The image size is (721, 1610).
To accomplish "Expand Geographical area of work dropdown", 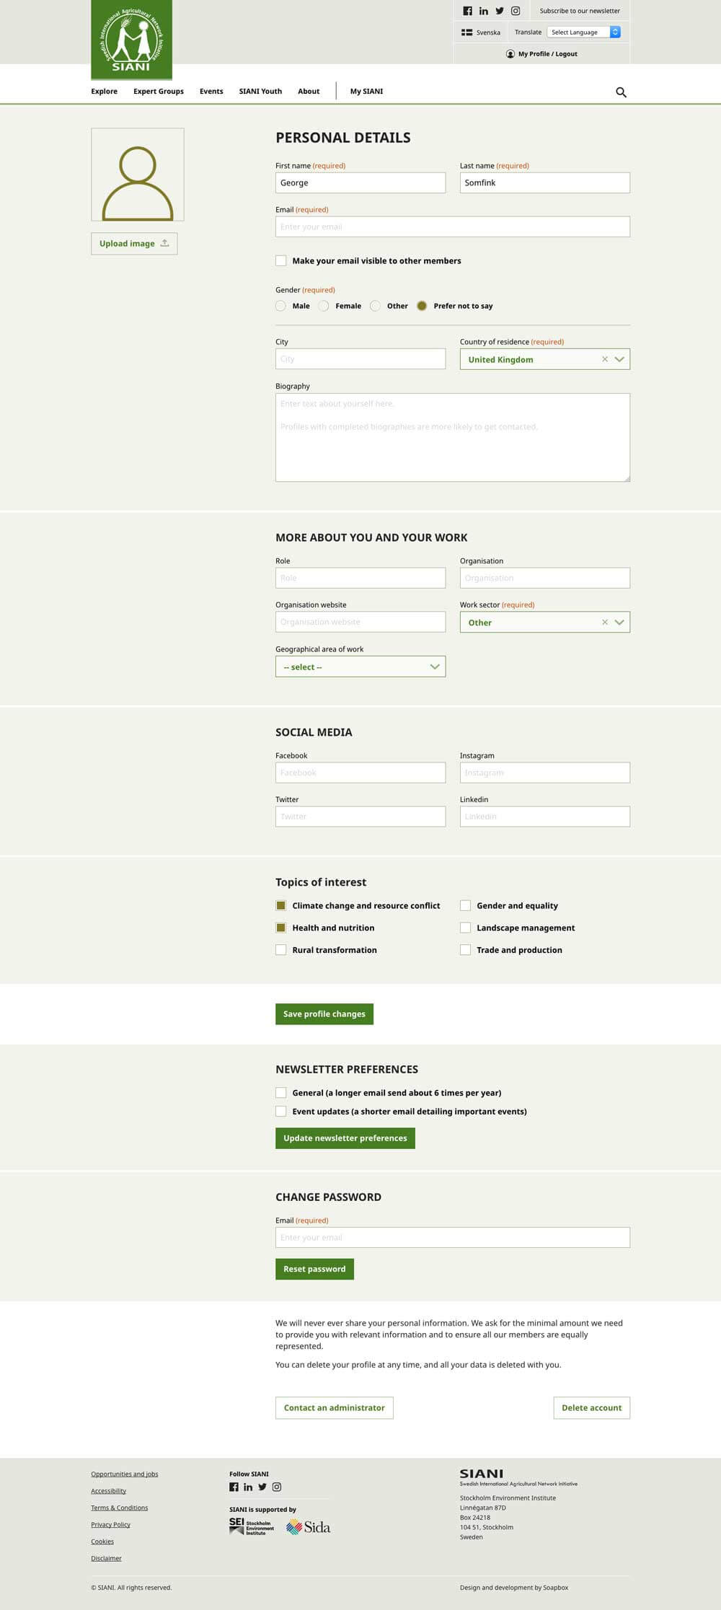I will pos(360,667).
